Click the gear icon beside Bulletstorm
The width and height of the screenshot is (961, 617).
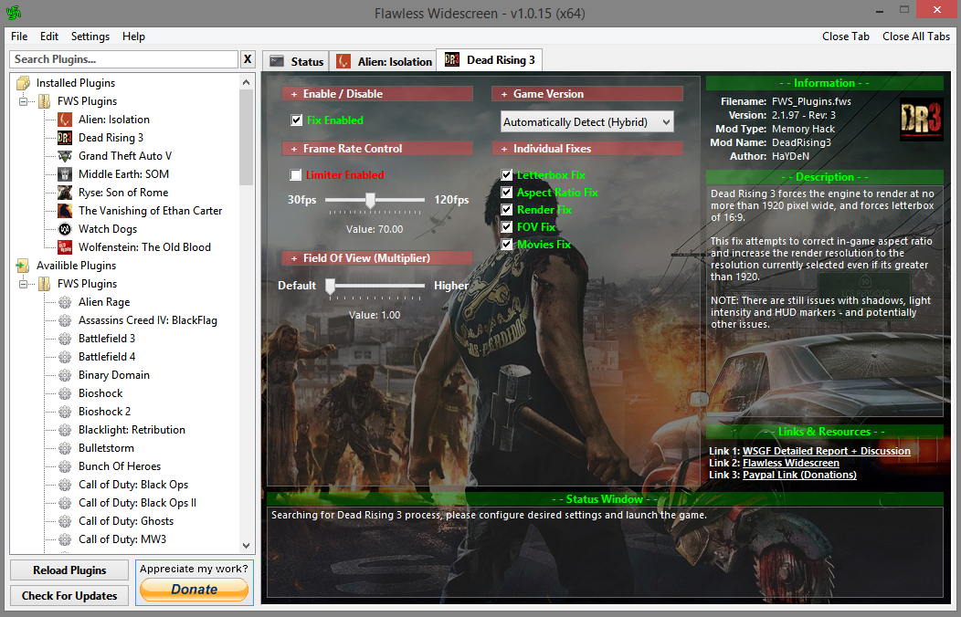pos(65,448)
